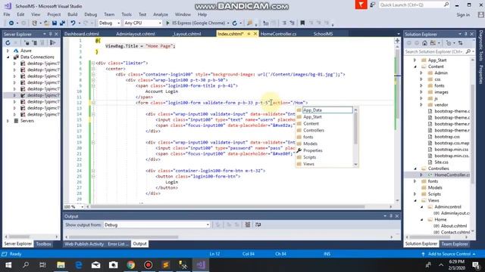Toggle pin on Index.cshtml tab
Viewport: 485px width, 272px height.
(x=249, y=34)
